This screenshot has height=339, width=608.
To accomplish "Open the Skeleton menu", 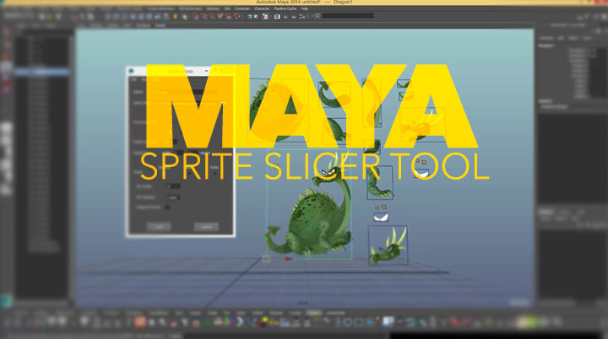I will pos(213,8).
